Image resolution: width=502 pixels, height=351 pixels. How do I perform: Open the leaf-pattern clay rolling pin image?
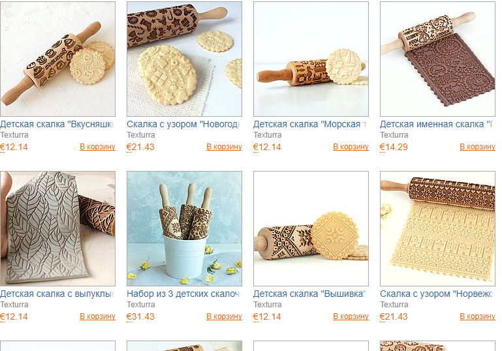[57, 228]
